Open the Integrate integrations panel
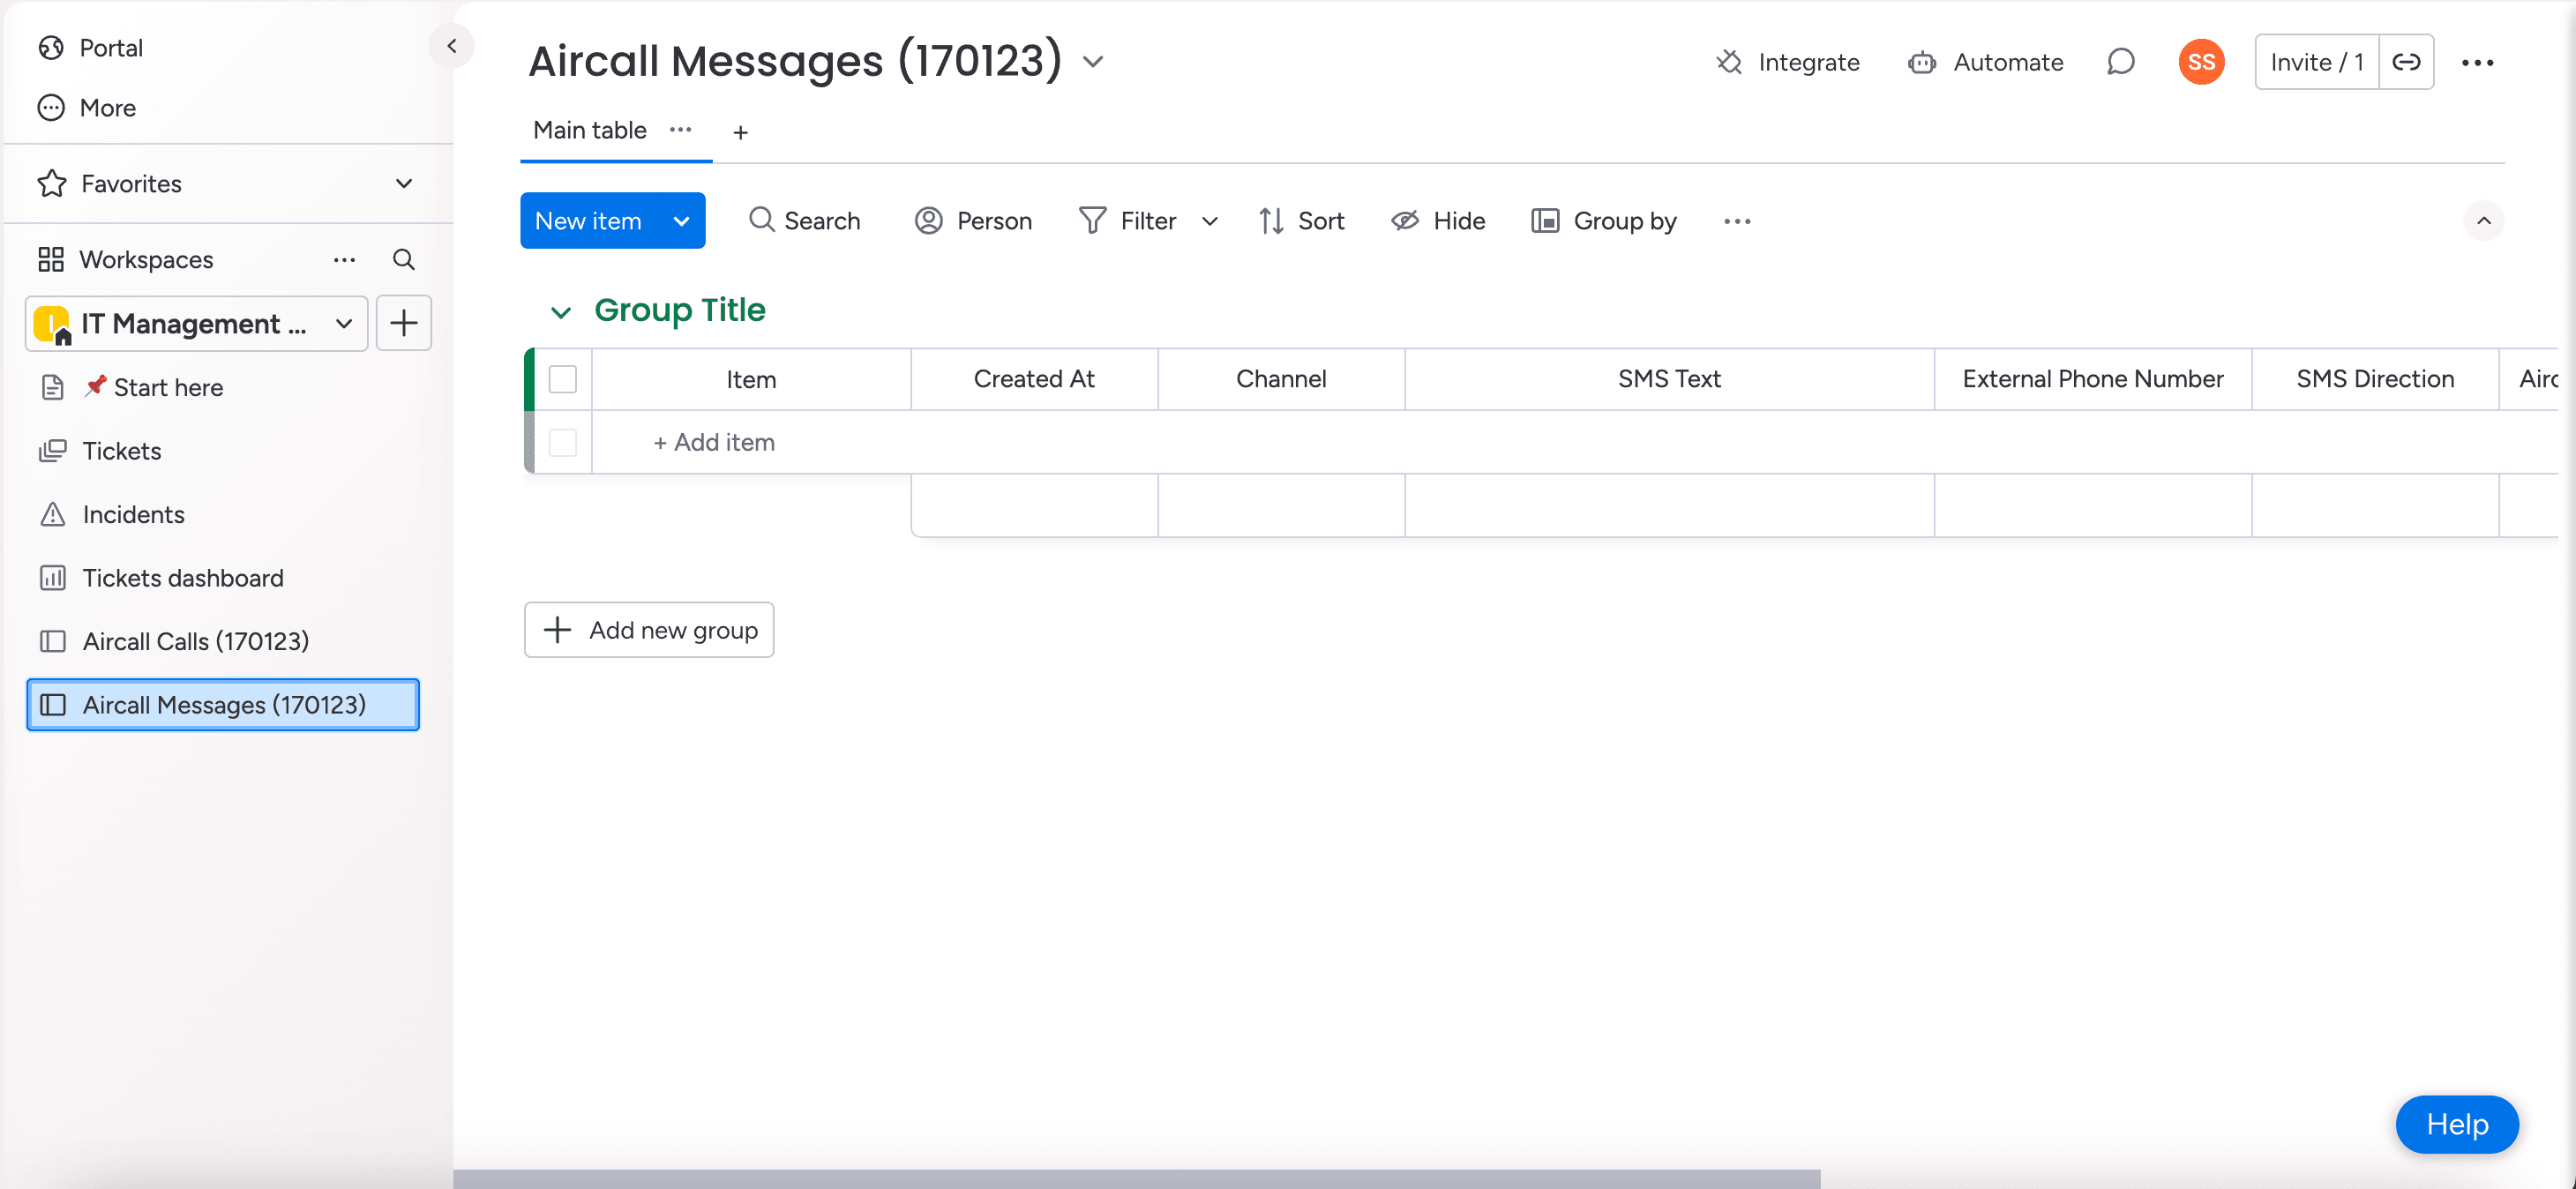2576x1189 pixels. (1787, 62)
